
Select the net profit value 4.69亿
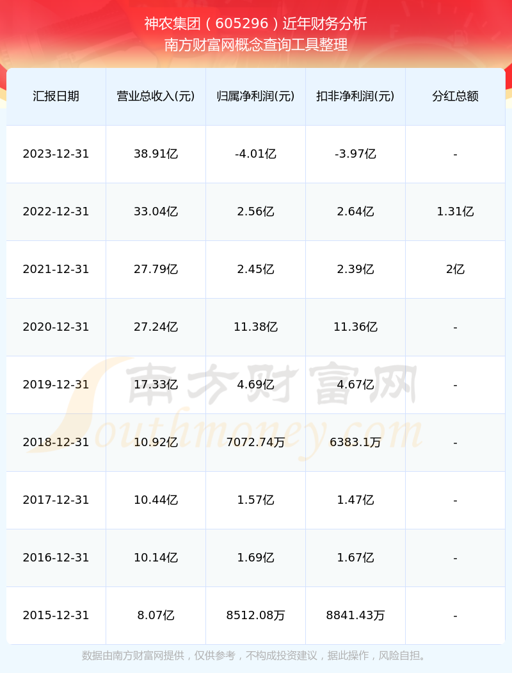click(255, 385)
